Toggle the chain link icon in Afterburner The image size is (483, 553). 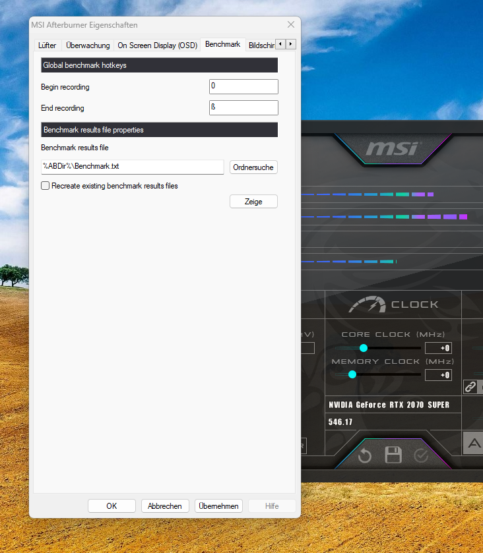[x=470, y=387]
